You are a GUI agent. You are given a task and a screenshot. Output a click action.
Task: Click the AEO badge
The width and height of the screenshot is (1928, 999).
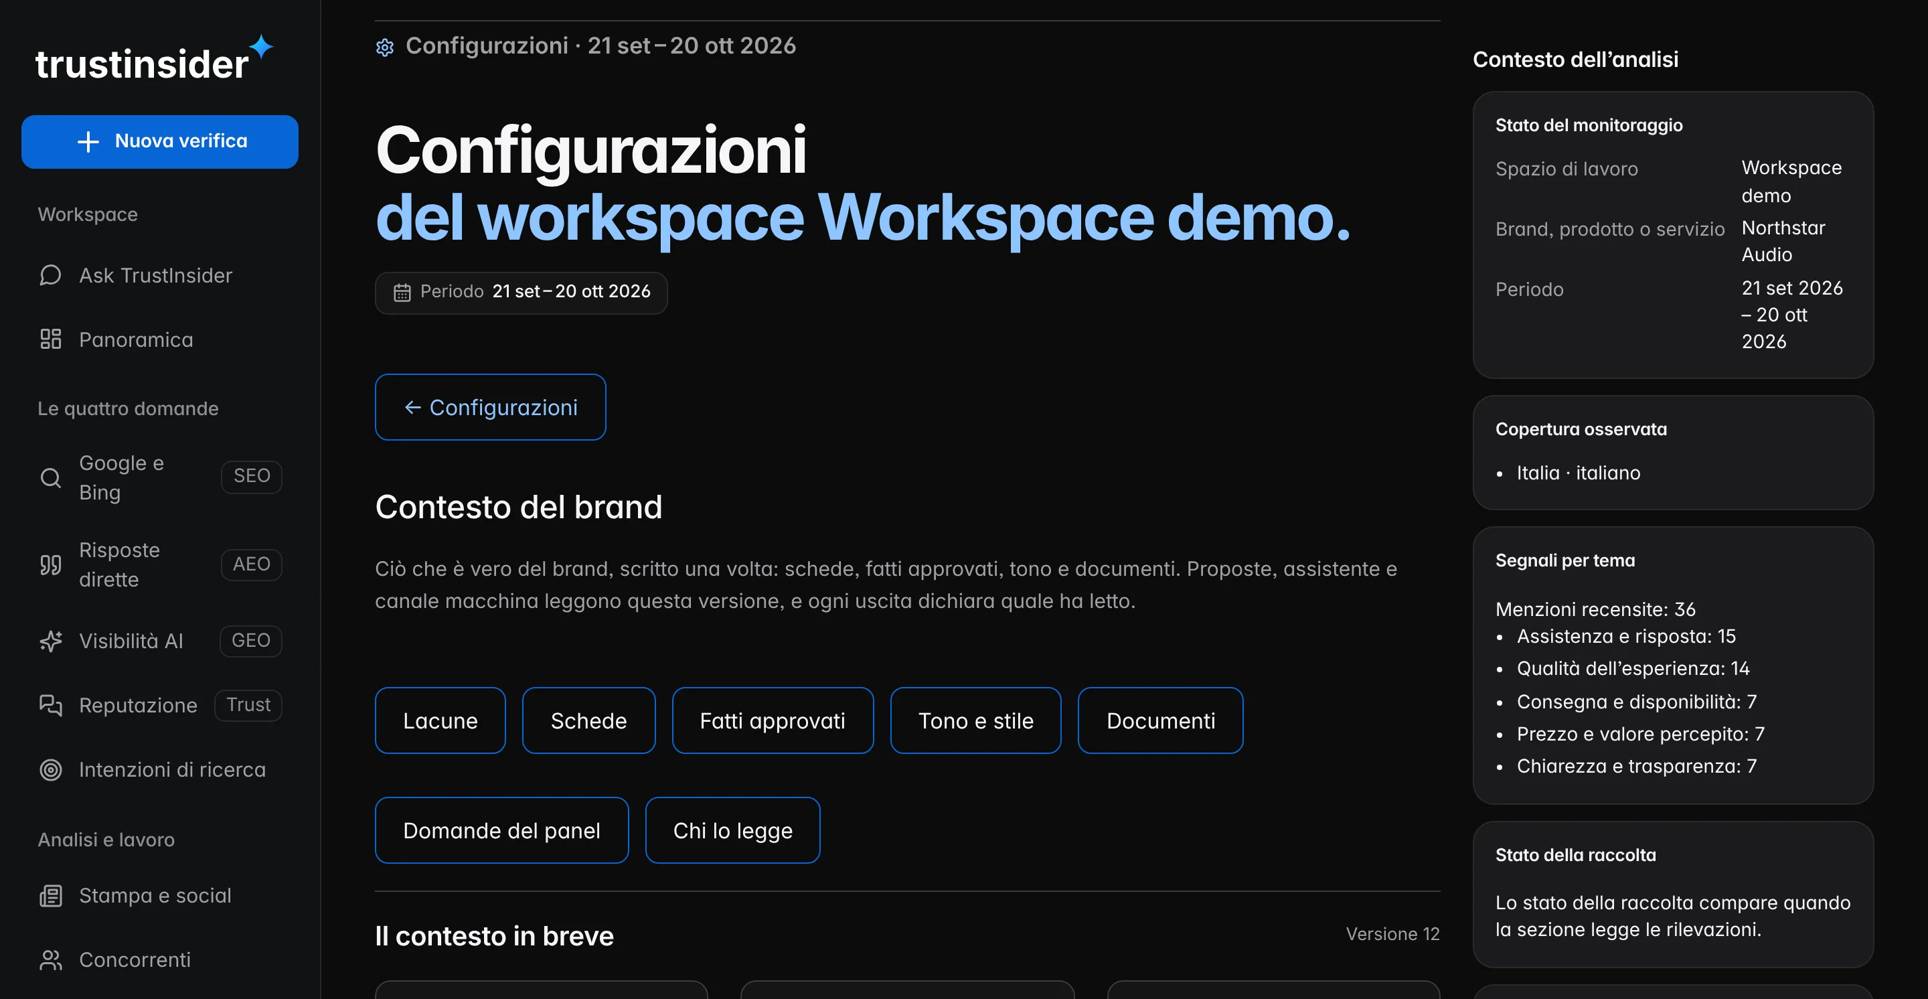click(252, 564)
